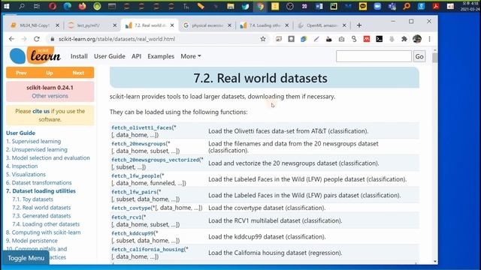Image resolution: width=481 pixels, height=270 pixels.
Task: Open 7.3. Generated datasets in sidebar
Action: pos(41,215)
